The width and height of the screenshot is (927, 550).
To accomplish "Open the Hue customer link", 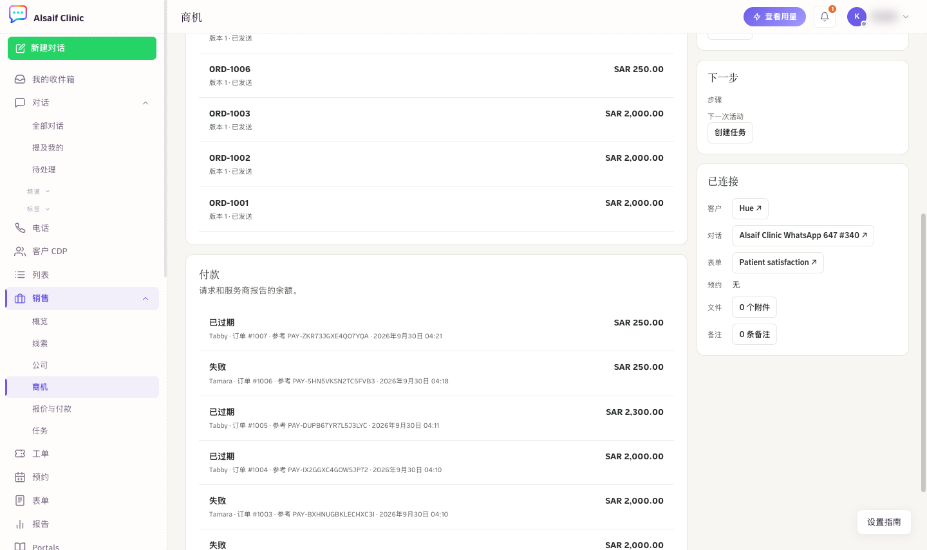I will pyautogui.click(x=750, y=208).
